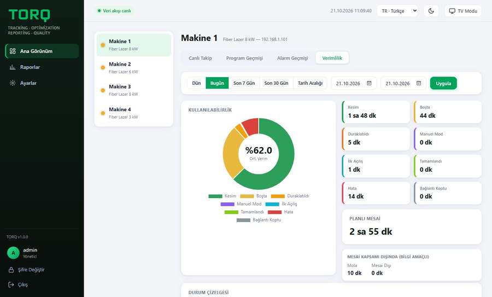
Task: Open the Ana Görünüm menu item
Action: (x=42, y=51)
